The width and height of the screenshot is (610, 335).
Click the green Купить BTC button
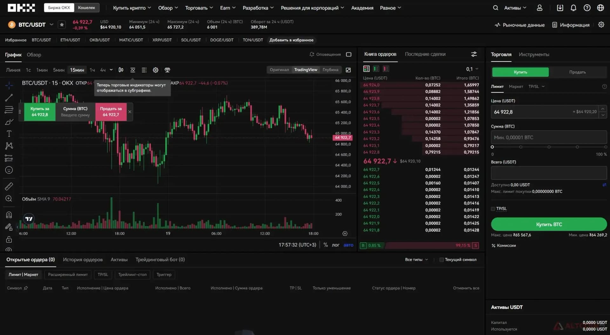[549, 224]
